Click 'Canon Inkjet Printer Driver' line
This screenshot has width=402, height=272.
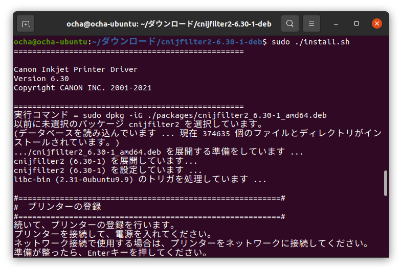pyautogui.click(x=76, y=69)
